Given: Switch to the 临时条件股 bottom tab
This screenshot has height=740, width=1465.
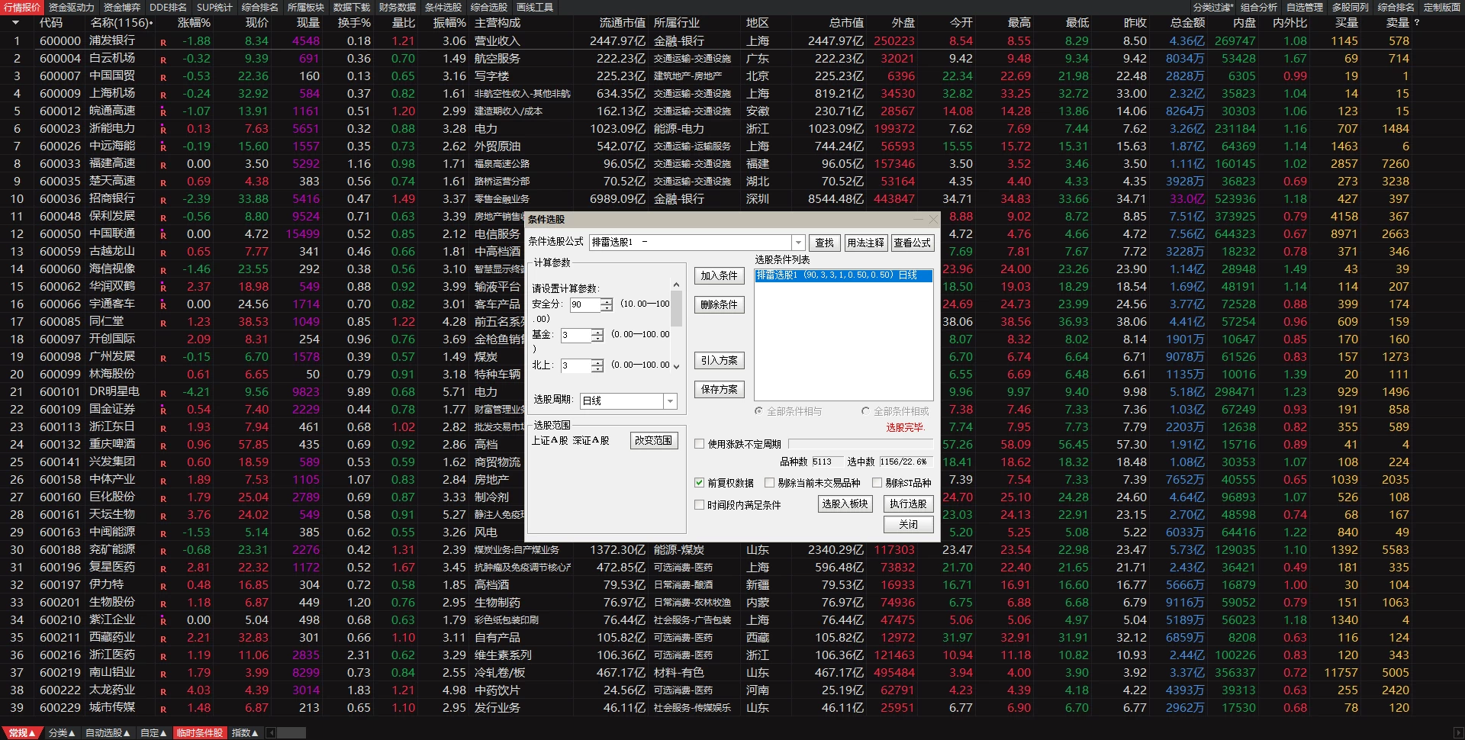Looking at the screenshot, I should 200,733.
